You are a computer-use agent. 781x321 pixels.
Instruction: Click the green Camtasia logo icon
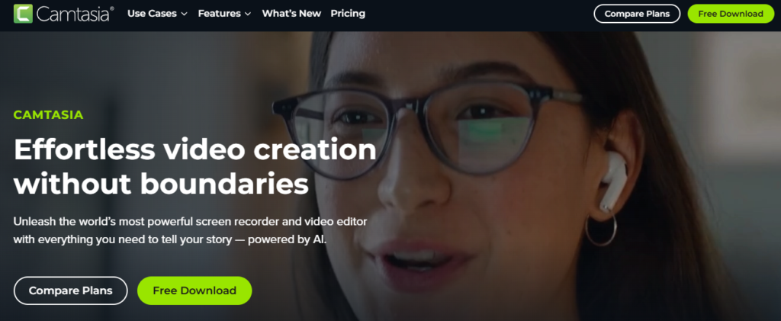click(x=23, y=14)
